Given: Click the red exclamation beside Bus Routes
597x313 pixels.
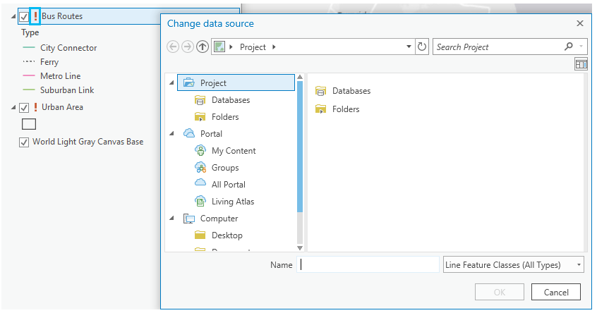Looking at the screenshot, I should pos(35,16).
